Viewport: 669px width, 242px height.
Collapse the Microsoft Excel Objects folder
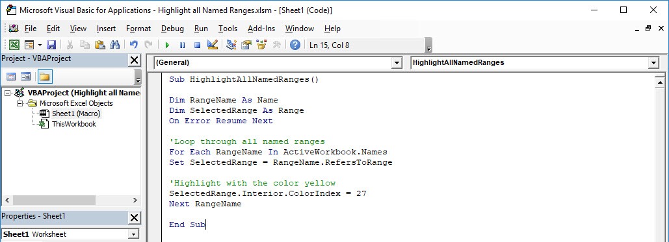[x=20, y=104]
